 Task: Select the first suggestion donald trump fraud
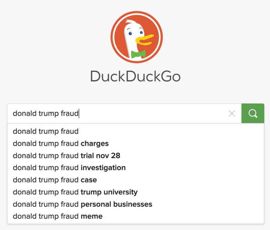pos(135,131)
